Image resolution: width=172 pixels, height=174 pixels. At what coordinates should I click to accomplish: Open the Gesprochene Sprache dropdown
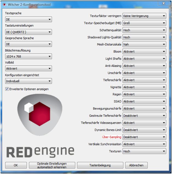point(28,44)
